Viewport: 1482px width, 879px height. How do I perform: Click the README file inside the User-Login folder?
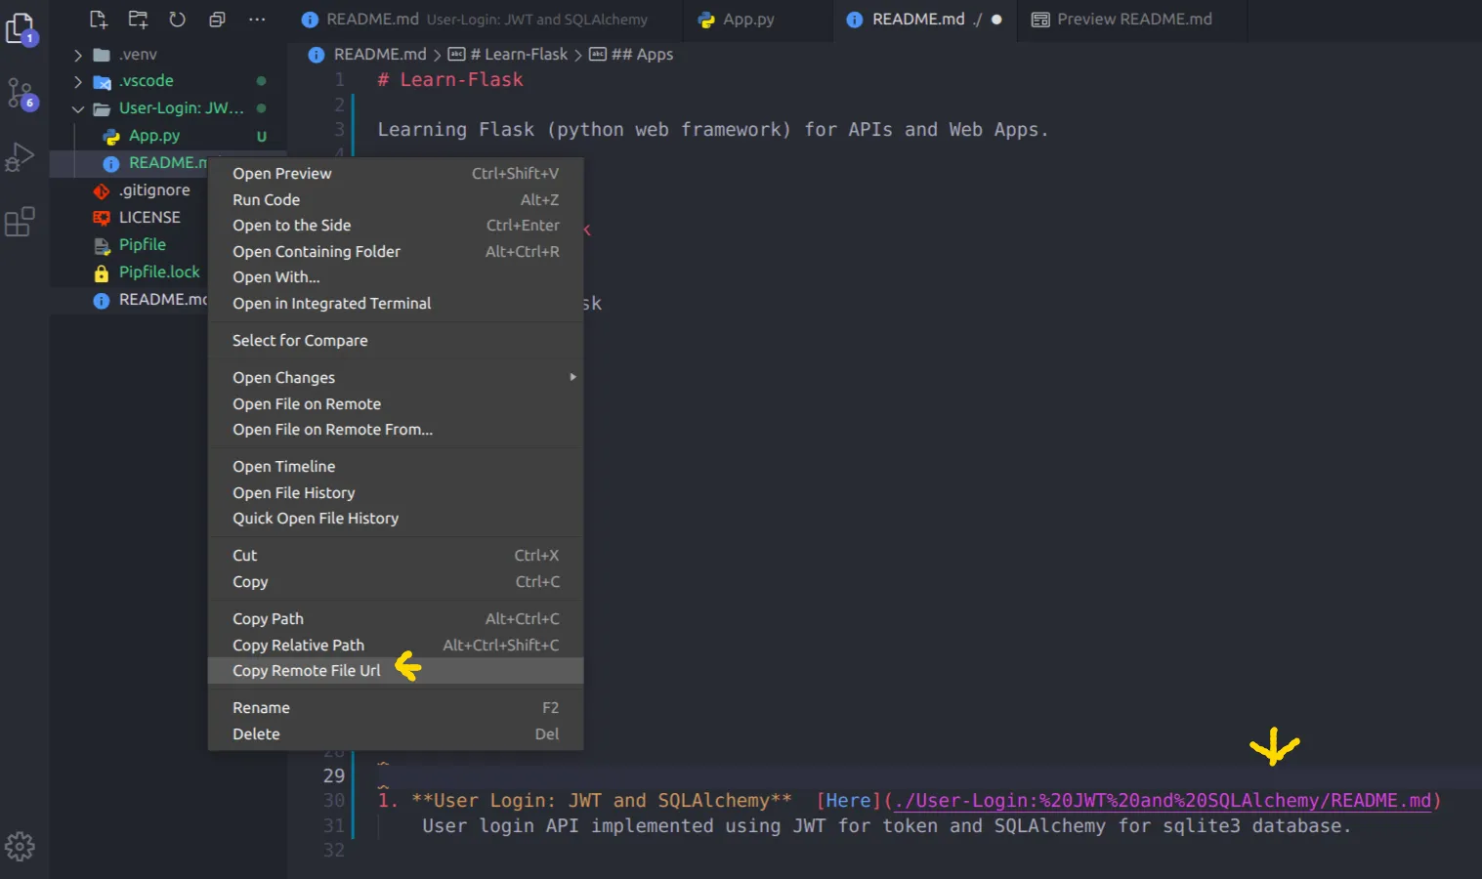point(167,163)
